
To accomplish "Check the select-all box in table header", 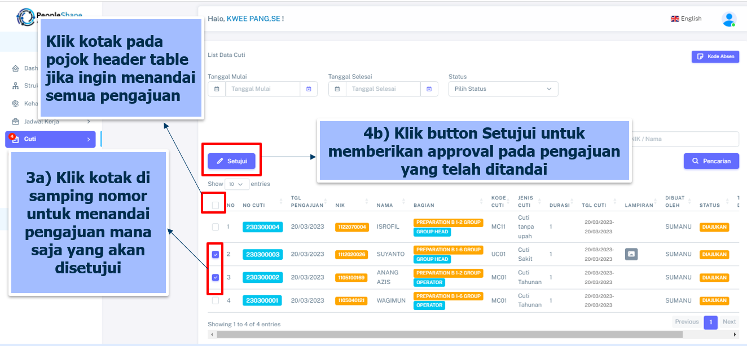I will point(215,205).
